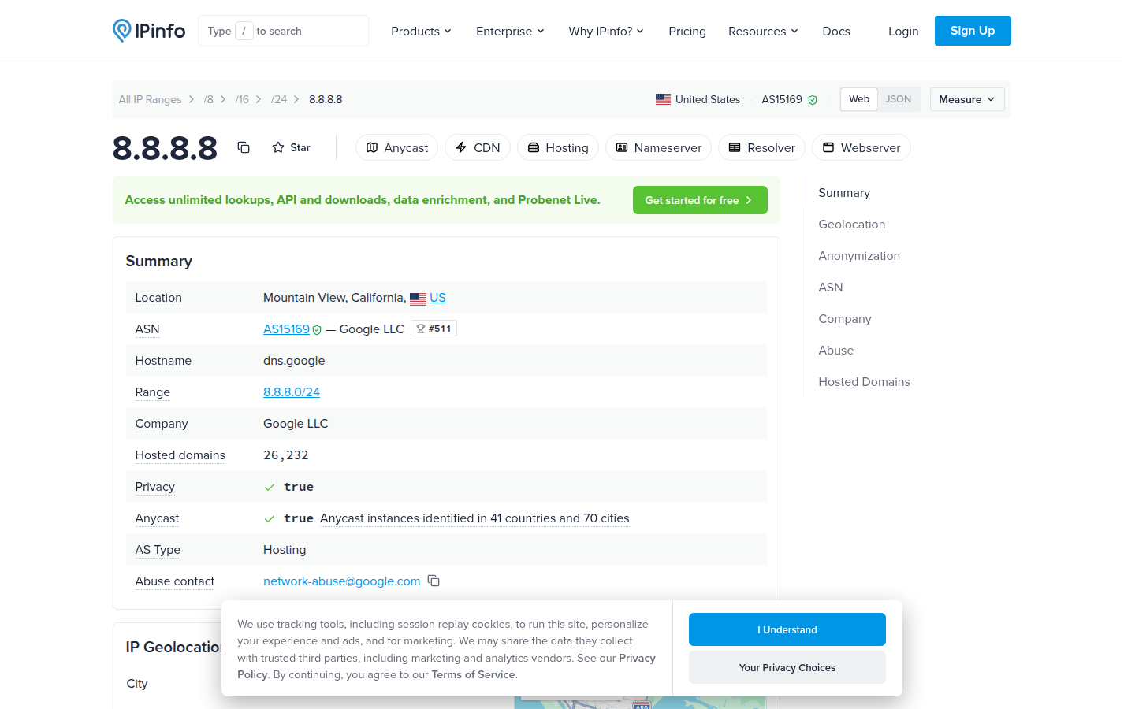Click the verified shield icon beside AS15169 in header
The height and width of the screenshot is (709, 1135).
[813, 100]
